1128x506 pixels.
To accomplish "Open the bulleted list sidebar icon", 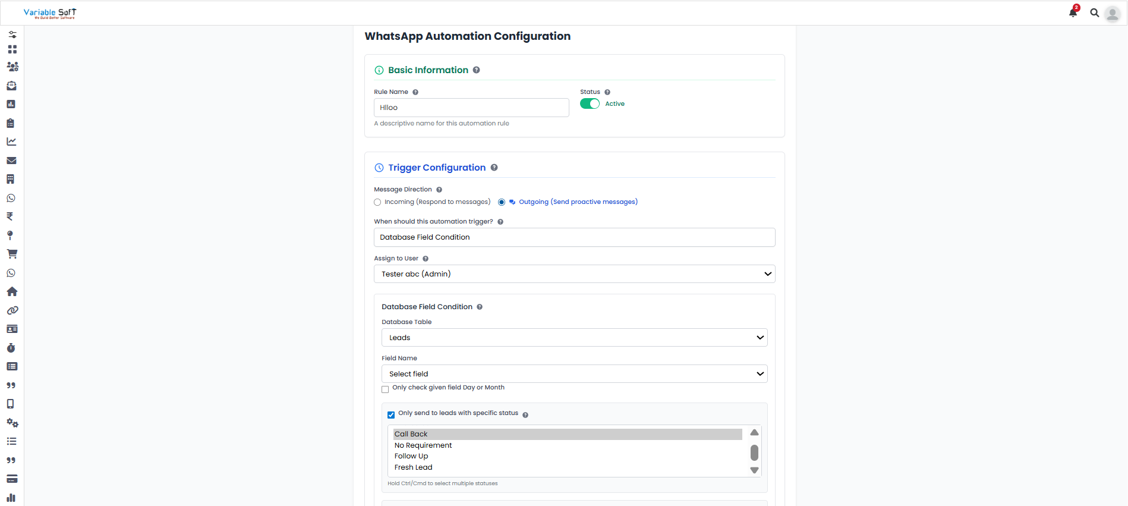I will point(11,441).
